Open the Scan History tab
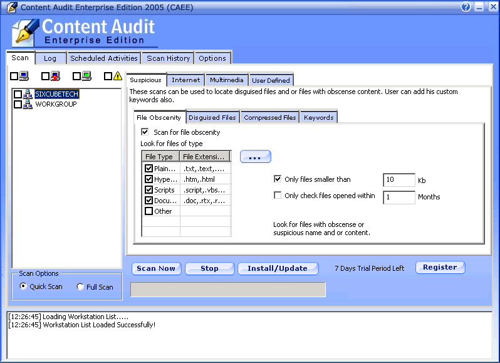This screenshot has width=500, height=363. [168, 58]
